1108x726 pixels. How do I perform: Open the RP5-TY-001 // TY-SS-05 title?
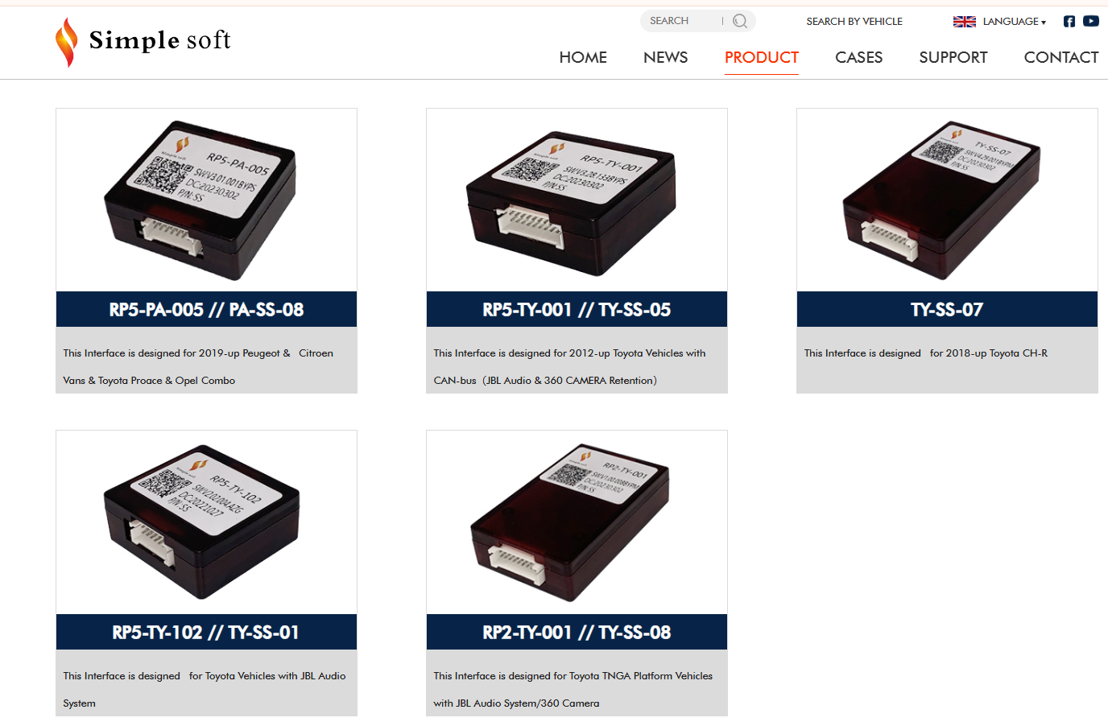(x=577, y=309)
